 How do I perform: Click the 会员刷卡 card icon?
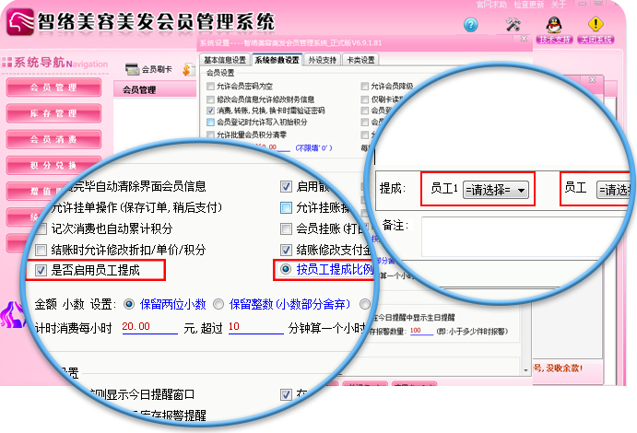pos(133,69)
